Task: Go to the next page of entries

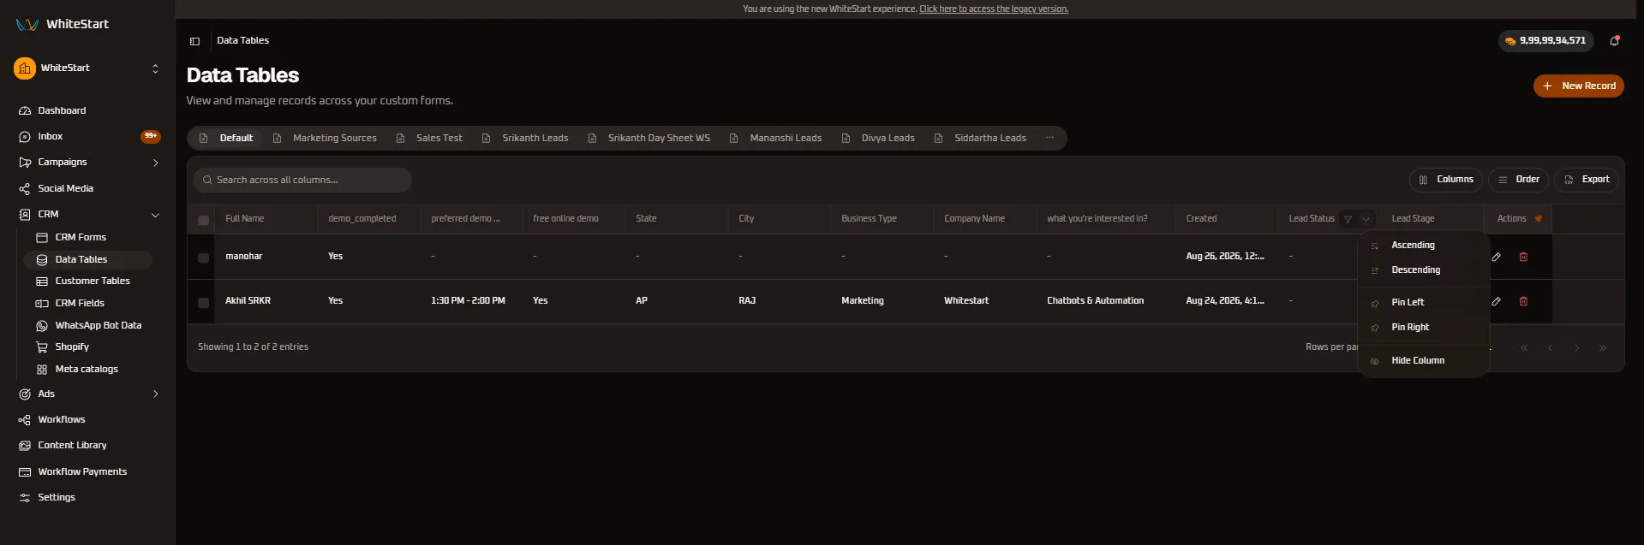Action: click(x=1576, y=347)
